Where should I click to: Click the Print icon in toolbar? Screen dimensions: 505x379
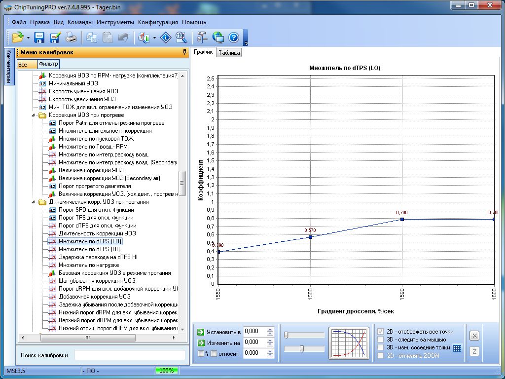(x=71, y=38)
